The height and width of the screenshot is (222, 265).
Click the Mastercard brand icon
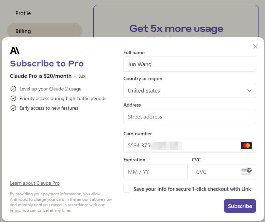coord(246,146)
